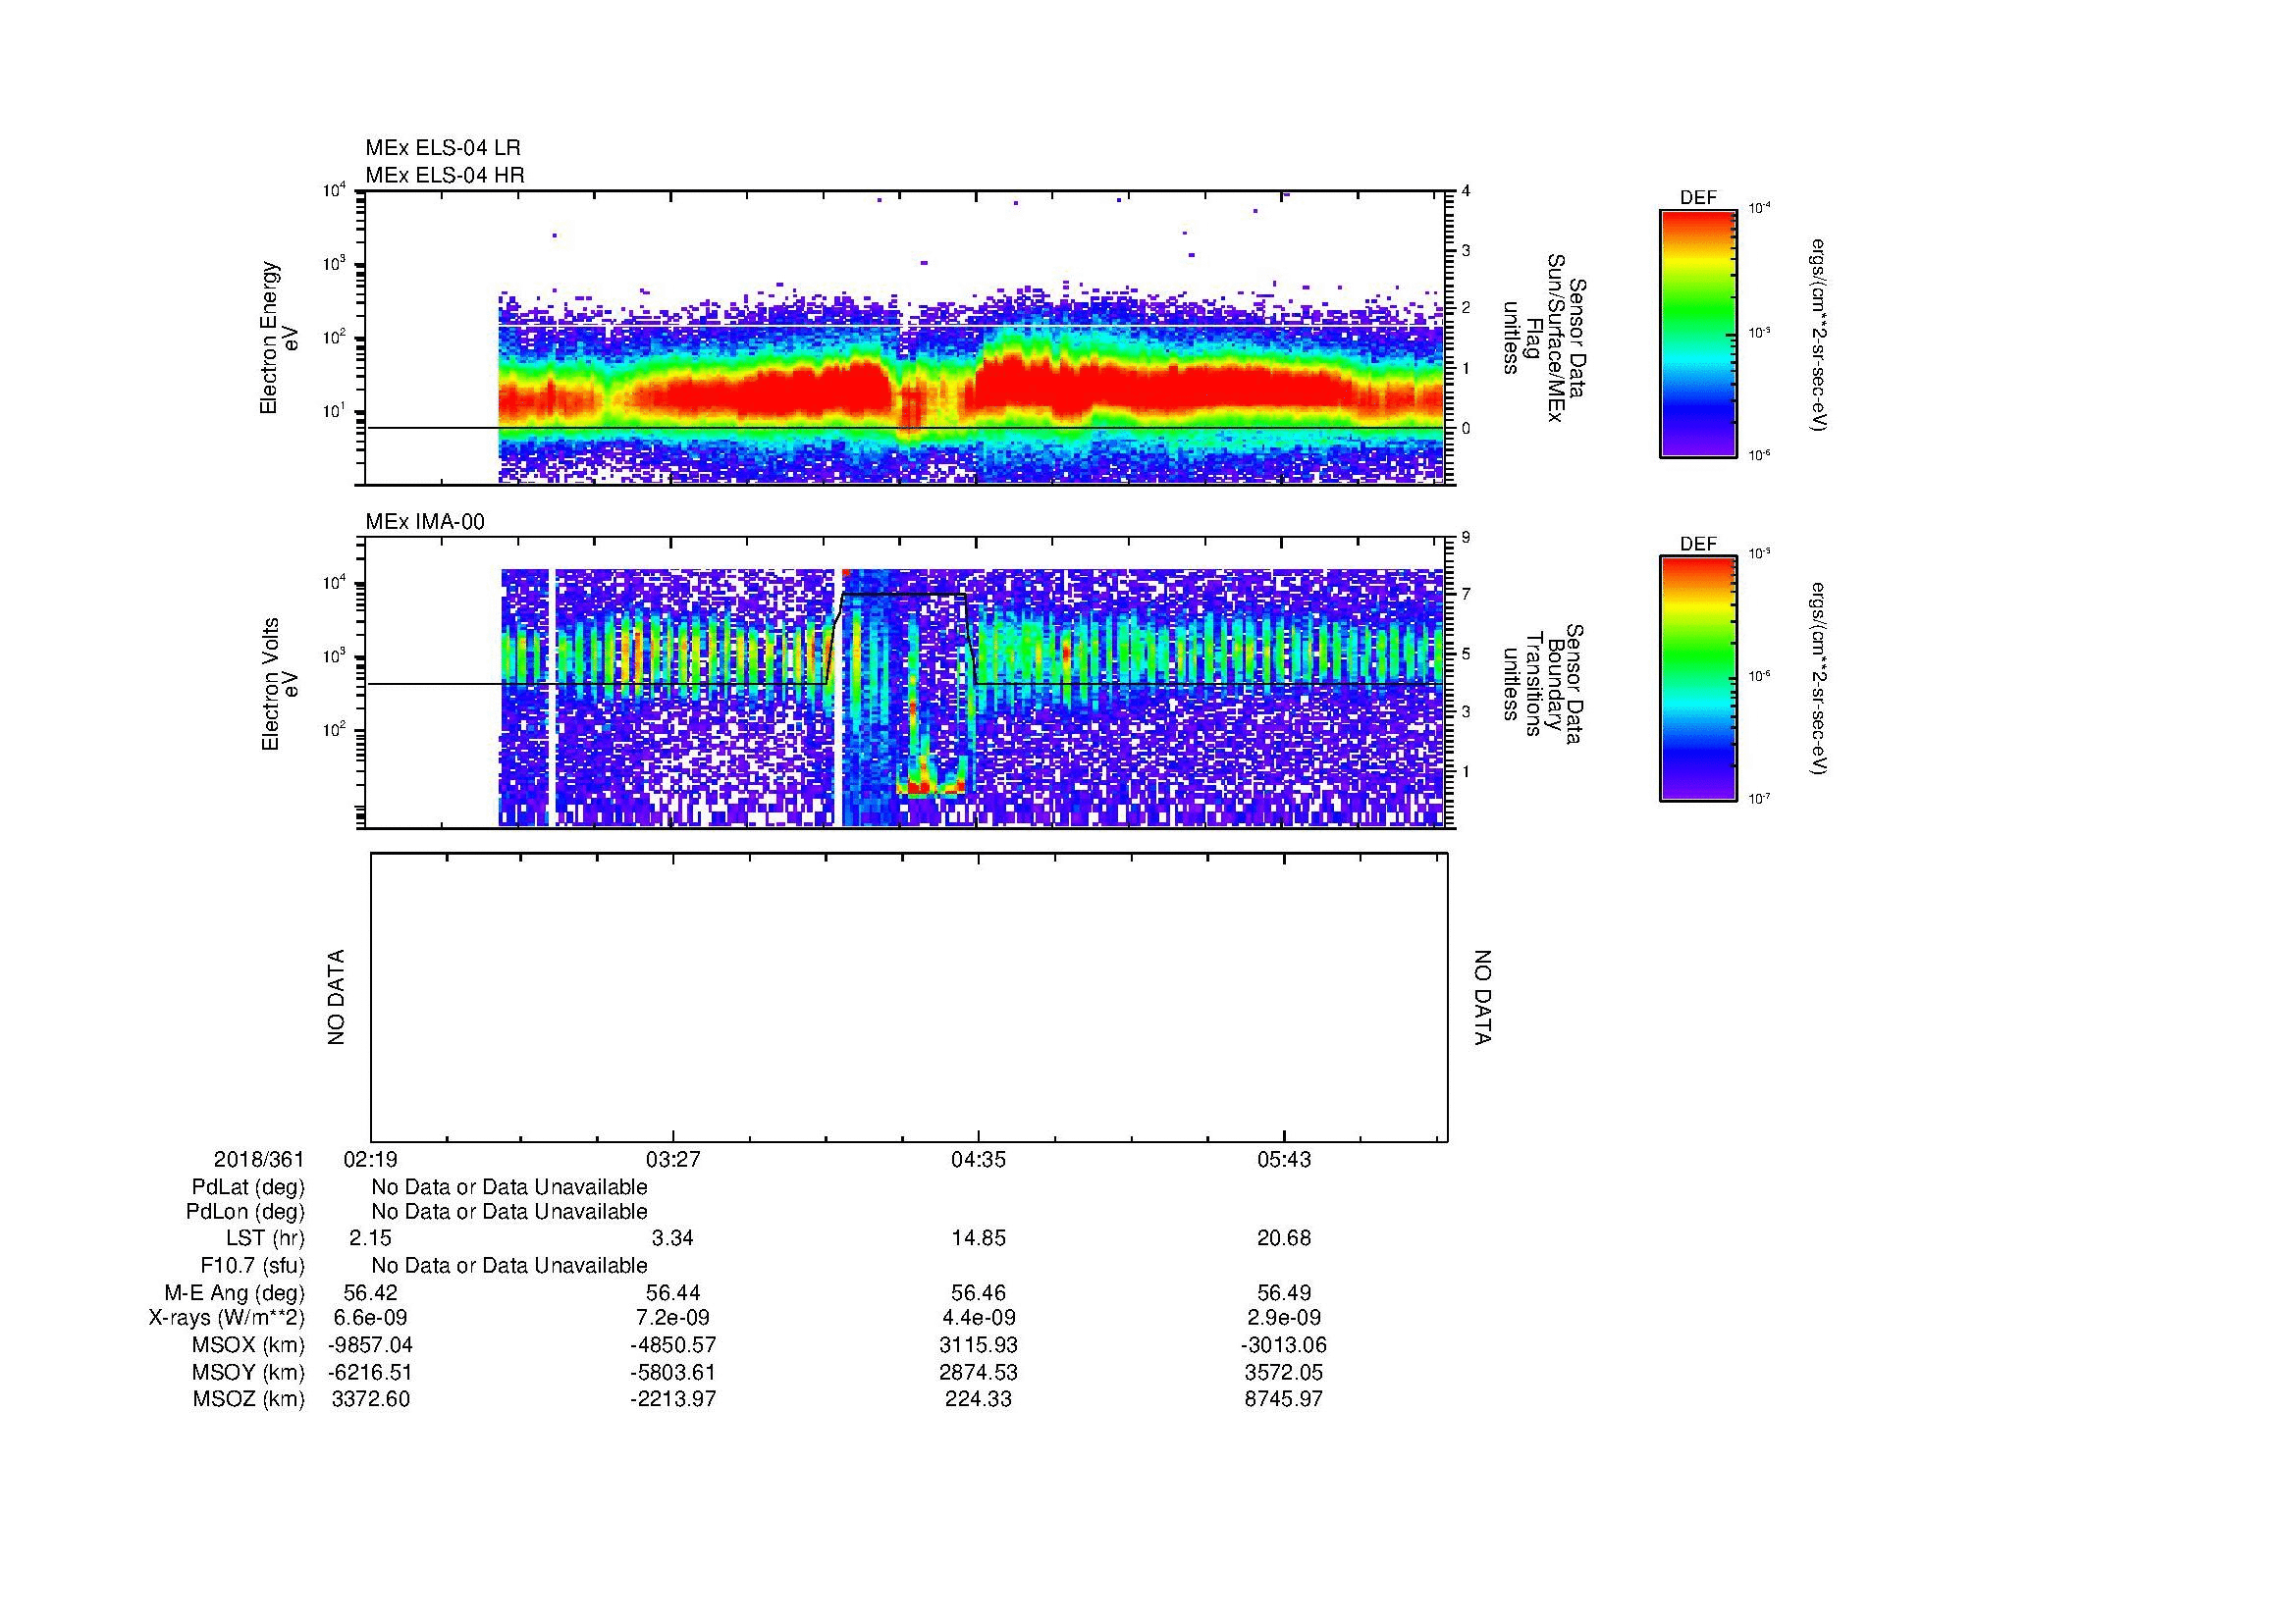The image size is (2296, 1622).
Task: Click the Boundary Transitions axis label
Action: click(1543, 684)
